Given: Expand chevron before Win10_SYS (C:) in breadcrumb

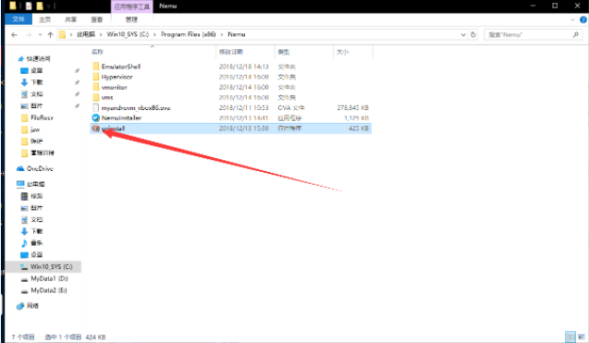Looking at the screenshot, I should coord(101,34).
